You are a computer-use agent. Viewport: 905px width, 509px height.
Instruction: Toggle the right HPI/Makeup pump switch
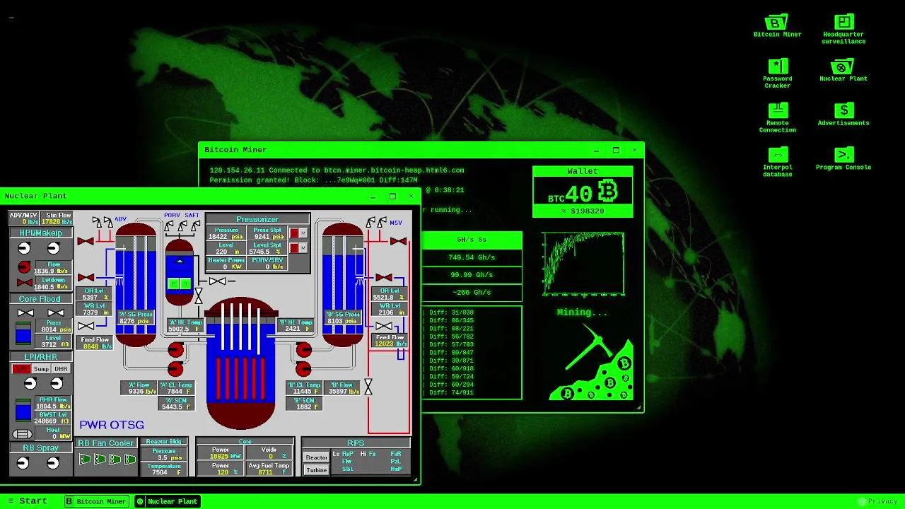coord(54,248)
